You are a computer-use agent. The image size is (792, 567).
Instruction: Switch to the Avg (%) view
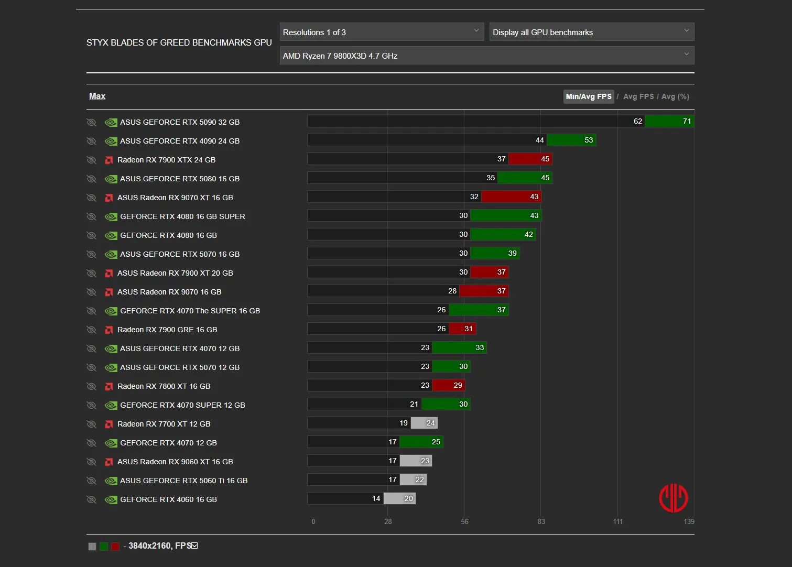tap(675, 96)
